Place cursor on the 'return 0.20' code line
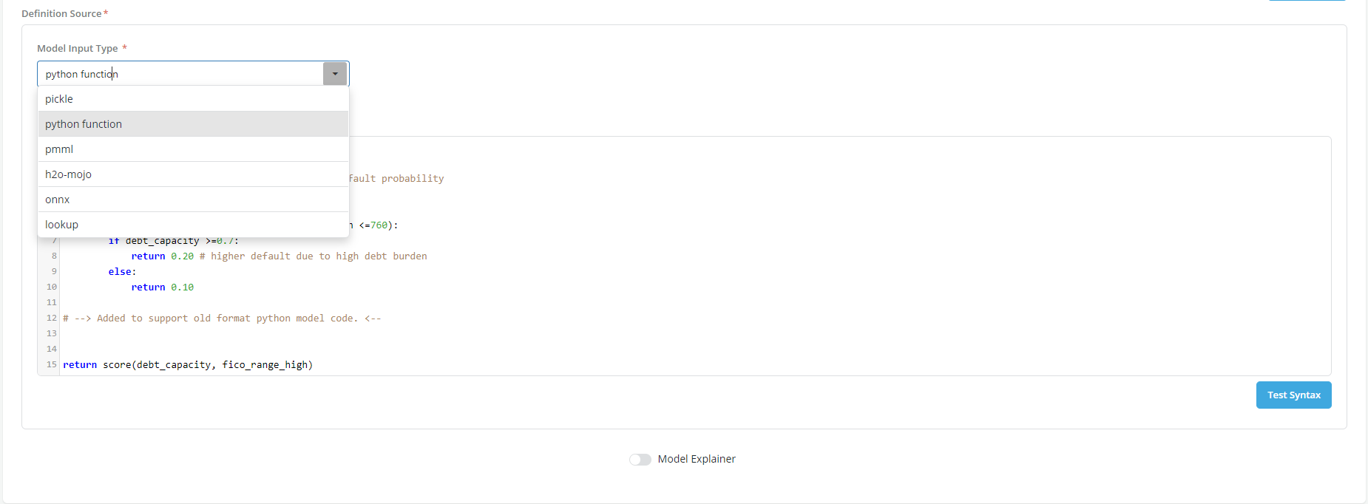This screenshot has width=1368, height=504. pyautogui.click(x=163, y=256)
